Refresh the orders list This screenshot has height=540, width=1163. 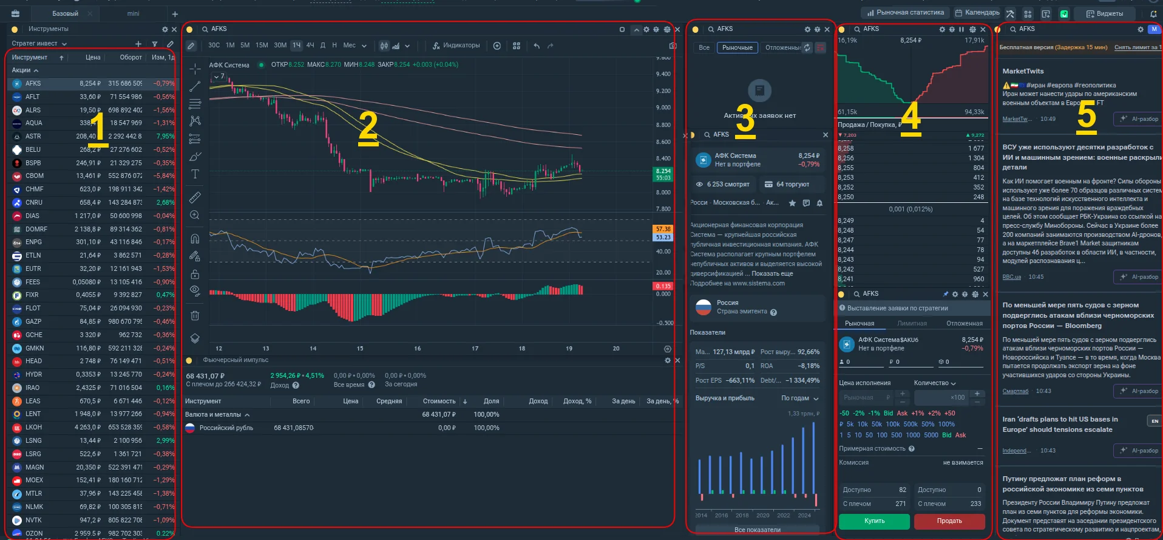(x=807, y=47)
